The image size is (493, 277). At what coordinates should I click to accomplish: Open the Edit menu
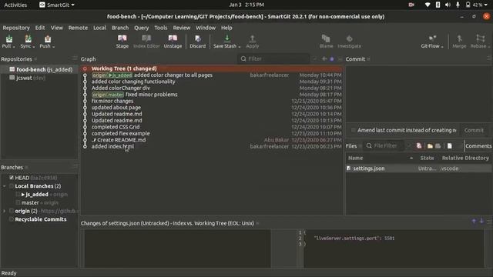40,28
